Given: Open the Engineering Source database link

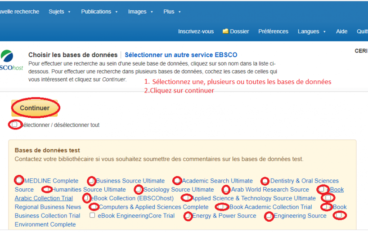Looking at the screenshot, I should click(x=300, y=216).
